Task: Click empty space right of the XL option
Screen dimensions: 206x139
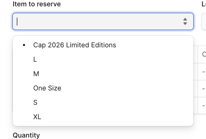Action: pyautogui.click(x=118, y=117)
